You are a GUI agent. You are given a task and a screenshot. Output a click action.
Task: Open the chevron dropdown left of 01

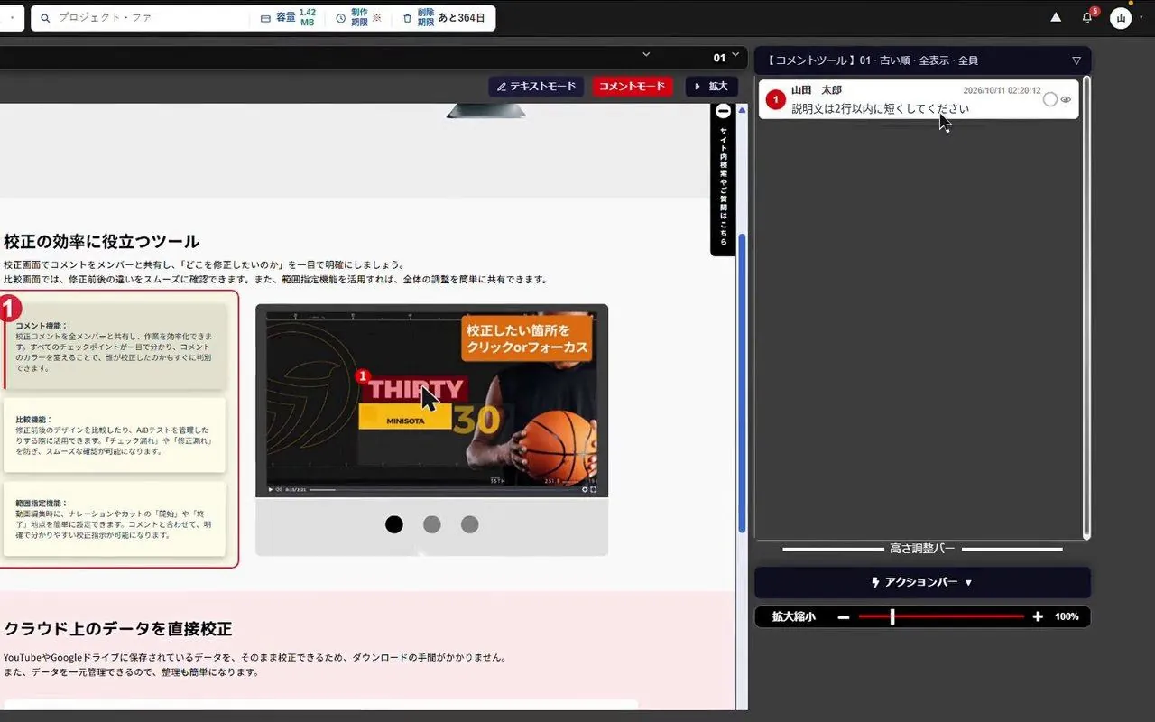(x=646, y=55)
